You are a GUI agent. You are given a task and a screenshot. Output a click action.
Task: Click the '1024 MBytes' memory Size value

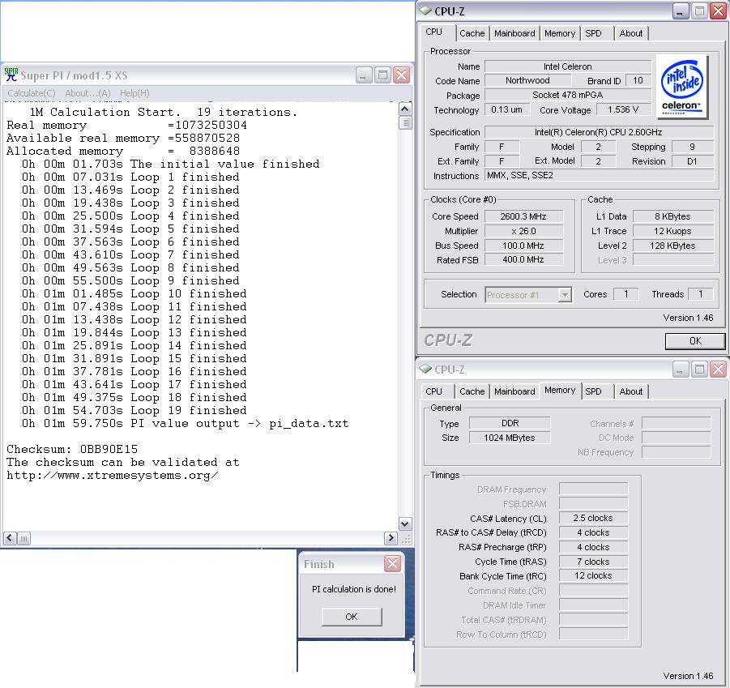point(510,438)
